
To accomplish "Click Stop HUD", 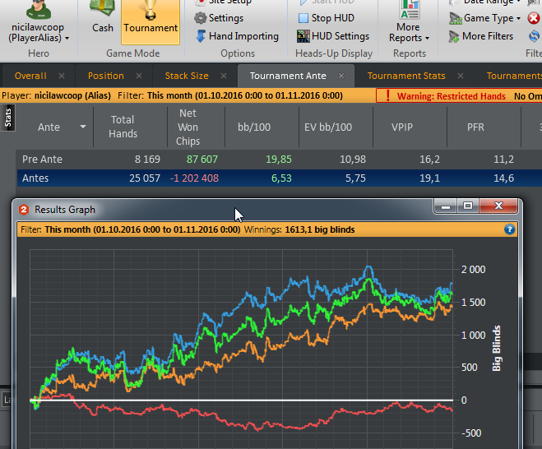I will (x=326, y=18).
